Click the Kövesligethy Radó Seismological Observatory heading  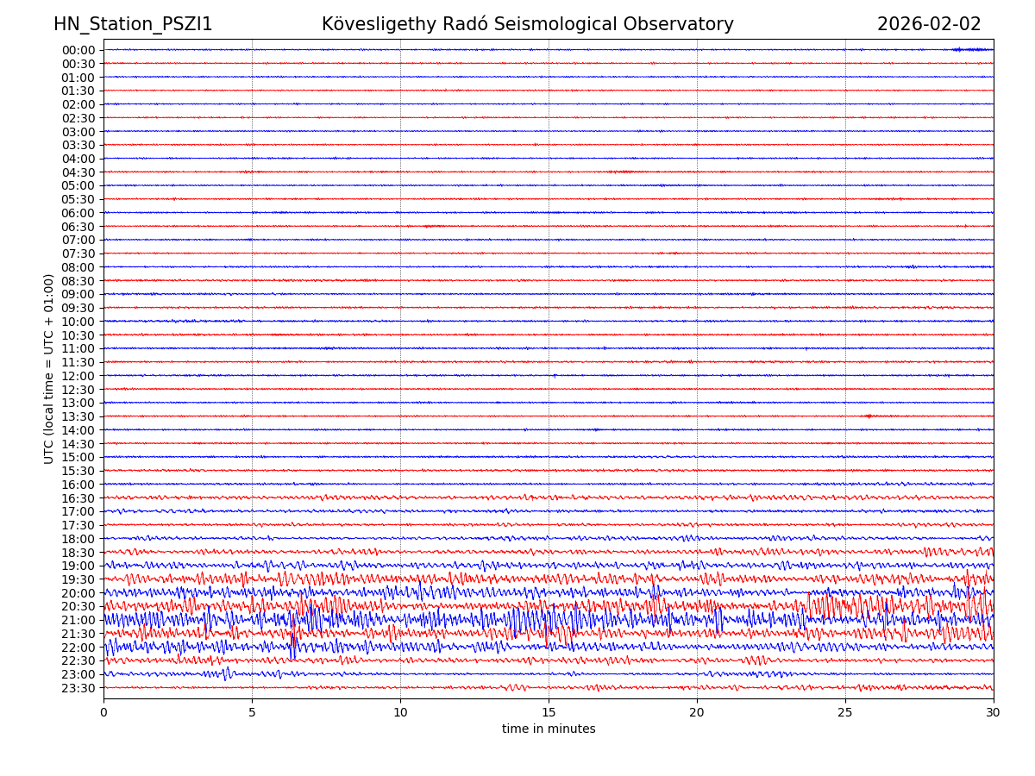pos(527,24)
